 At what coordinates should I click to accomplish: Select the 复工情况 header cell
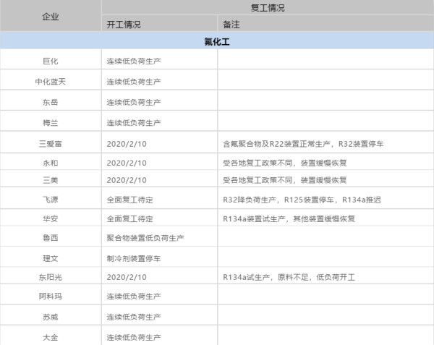(268, 7)
